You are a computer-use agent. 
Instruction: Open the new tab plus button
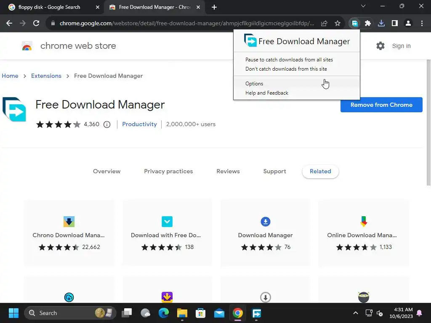(x=214, y=7)
